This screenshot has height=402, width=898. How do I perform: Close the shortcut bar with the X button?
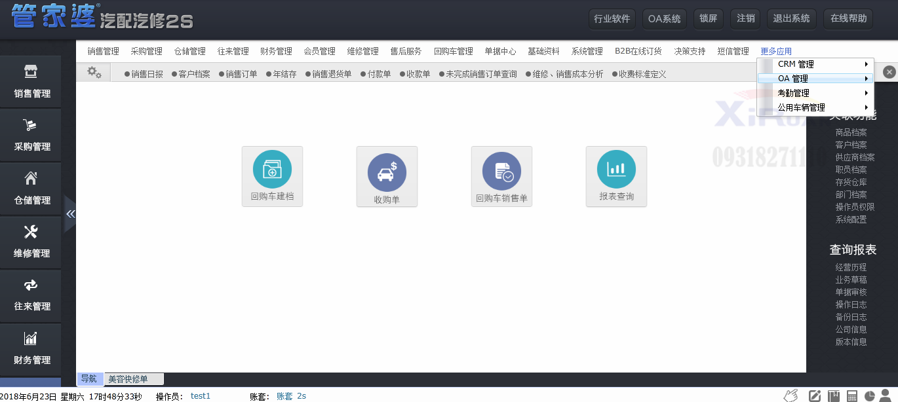[889, 72]
